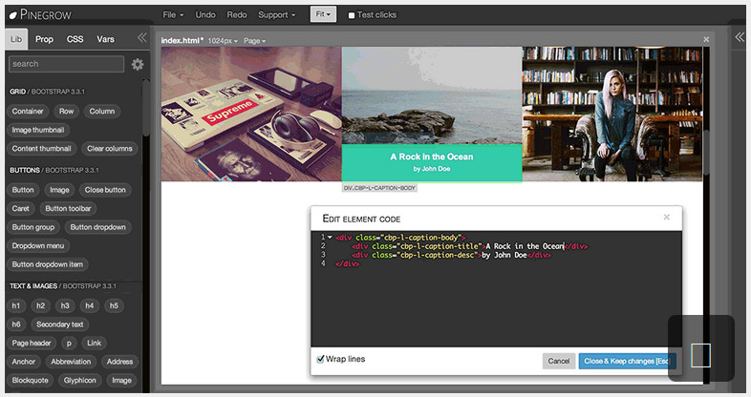Select the Column component
This screenshot has height=397, width=751.
pos(102,111)
